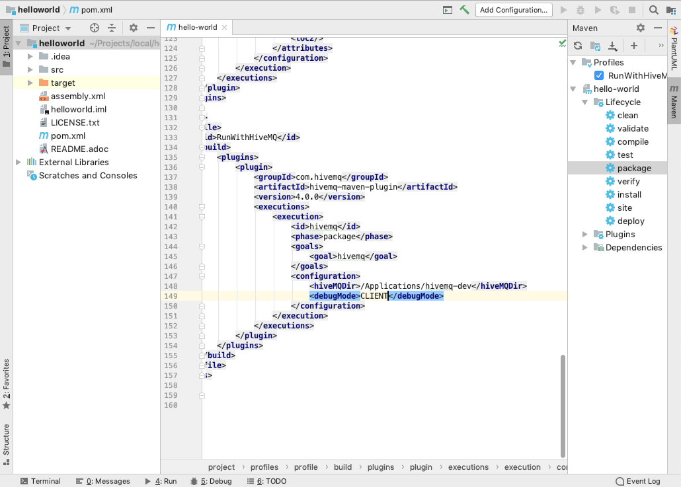Screen dimensions: 681x487
Task: Add Maven project with plus icon
Action: [x=633, y=46]
